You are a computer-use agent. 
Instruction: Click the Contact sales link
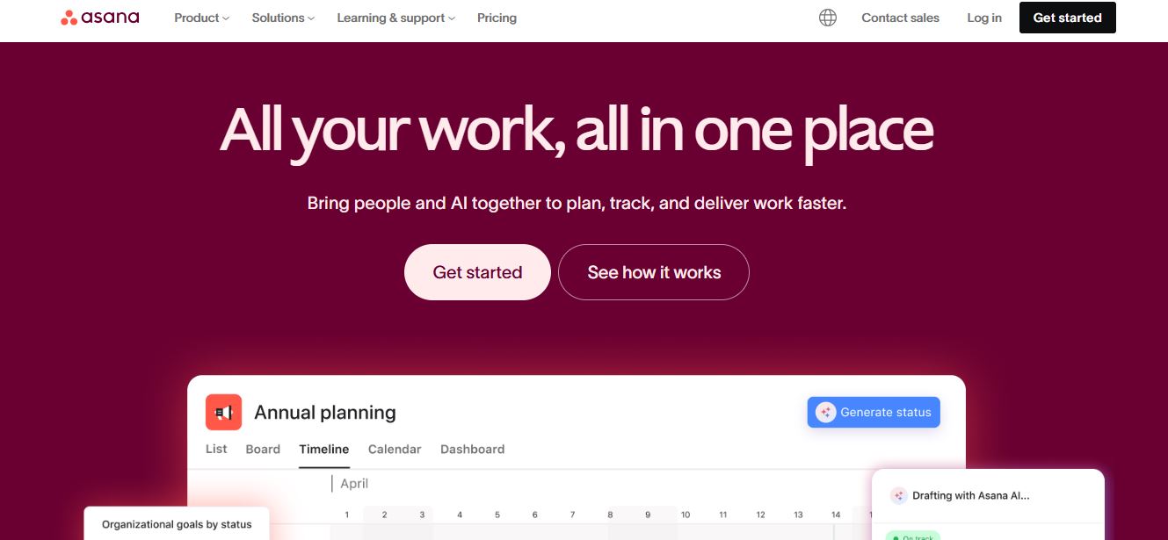coord(900,18)
